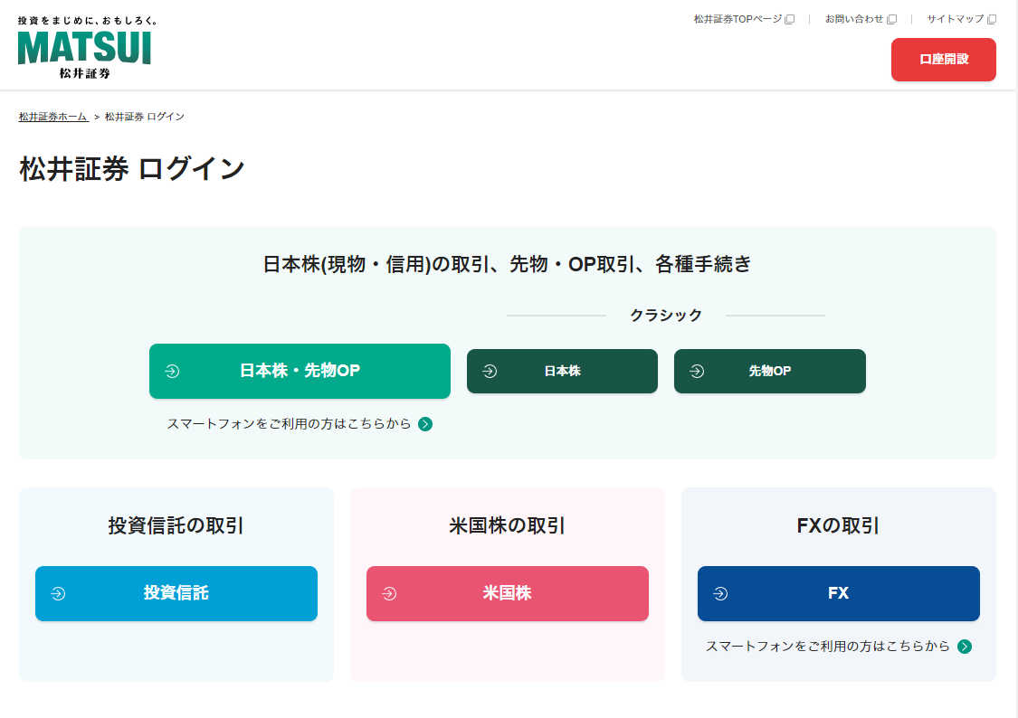The height and width of the screenshot is (718, 1018).
Task: Click green chevron icon under FX button
Action: coord(965,647)
